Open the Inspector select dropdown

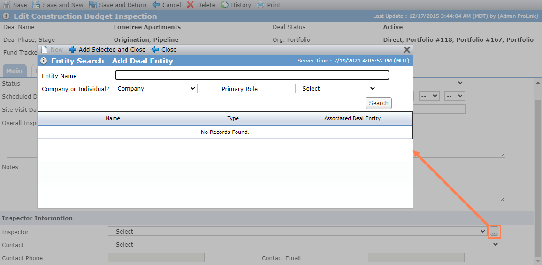[x=298, y=232]
